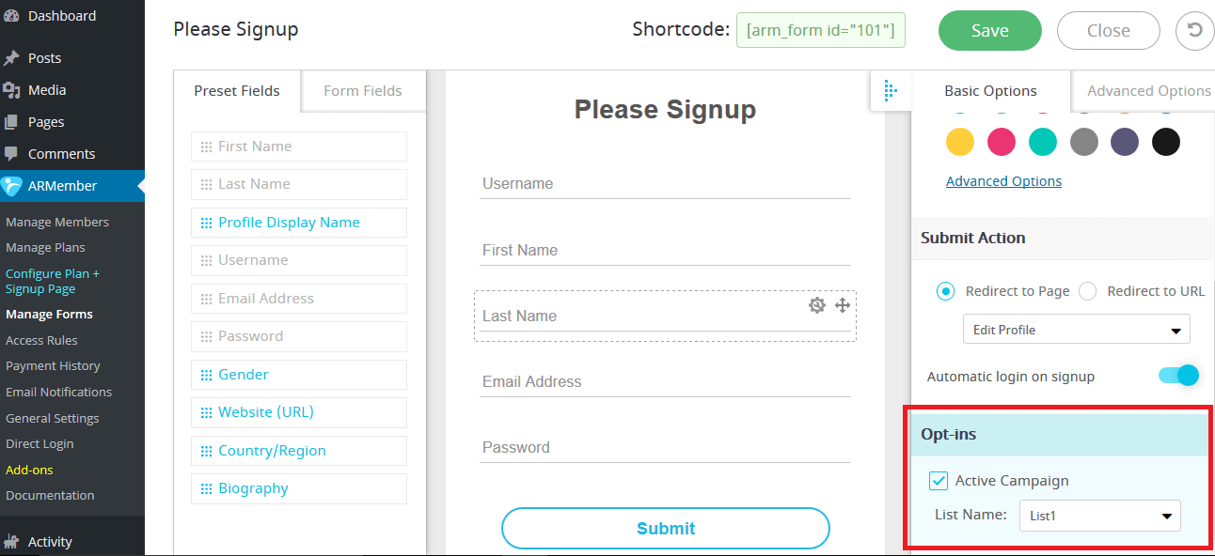Select the Redirect to URL option

1088,291
